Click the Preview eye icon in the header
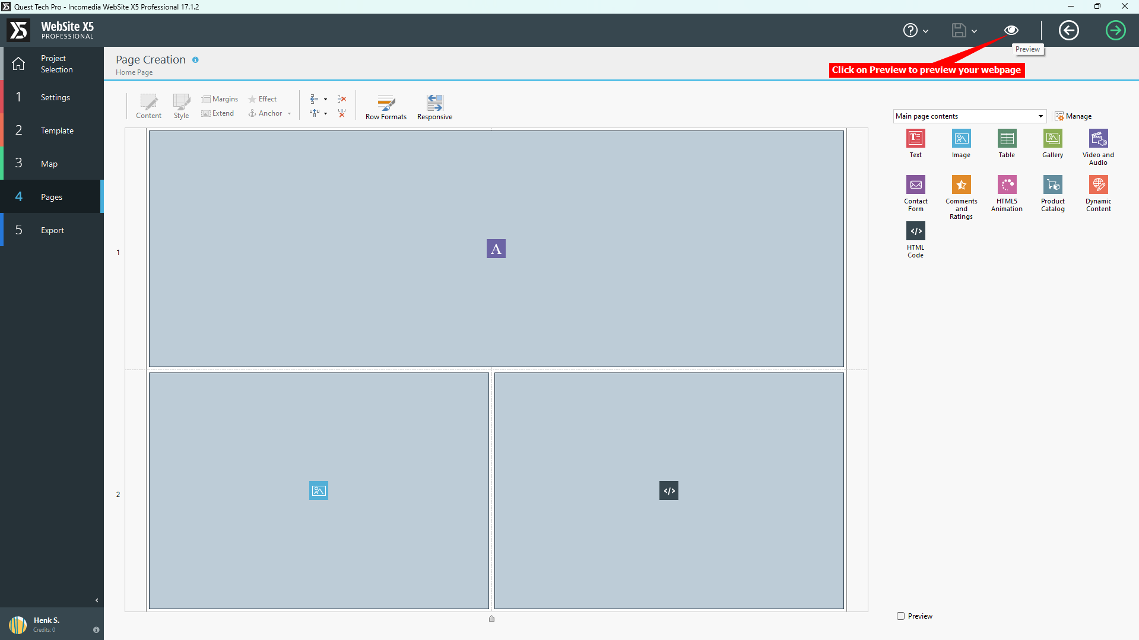Screen dimensions: 1139x640 click(x=1011, y=30)
